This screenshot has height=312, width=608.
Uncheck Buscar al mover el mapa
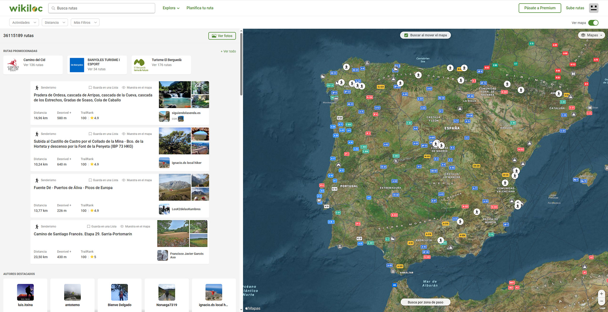tap(406, 35)
